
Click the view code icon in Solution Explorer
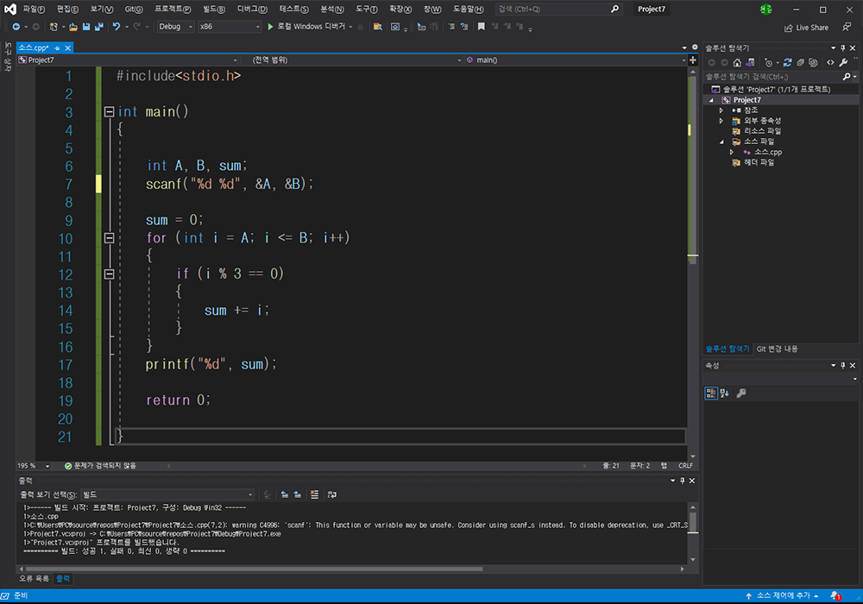(x=830, y=63)
